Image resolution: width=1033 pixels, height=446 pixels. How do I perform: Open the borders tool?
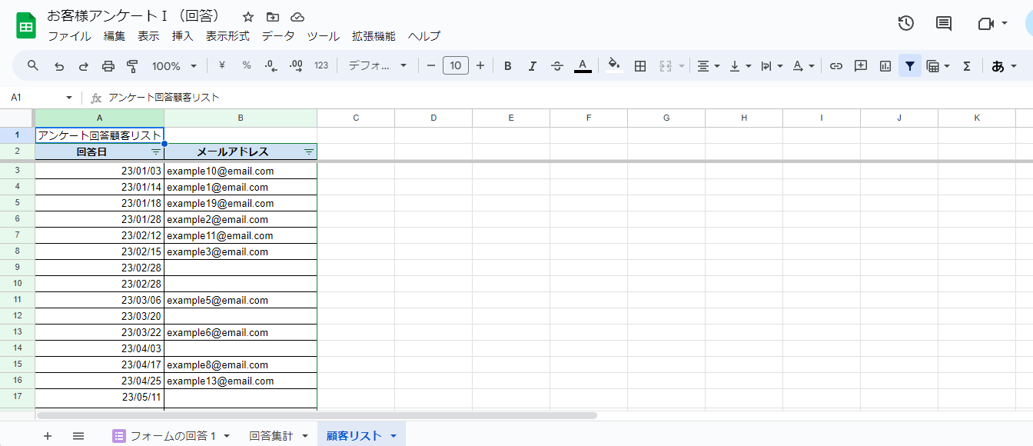pyautogui.click(x=639, y=66)
